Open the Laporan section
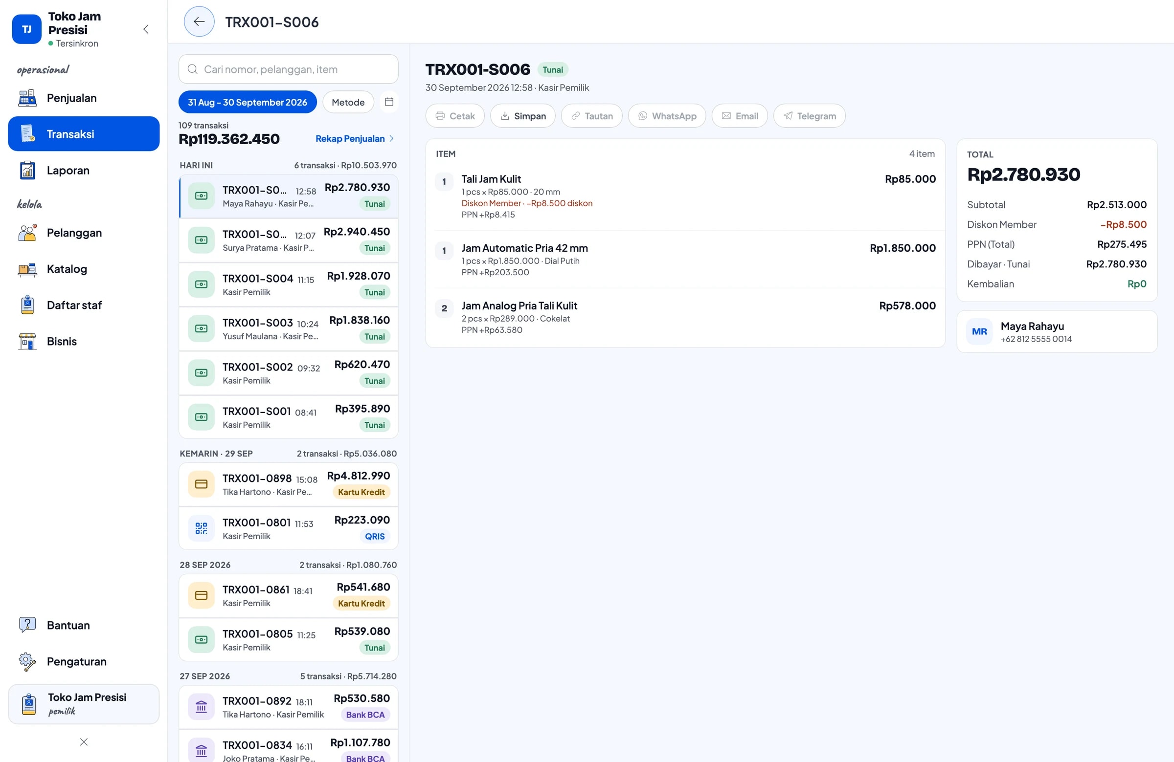This screenshot has width=1174, height=762. tap(84, 171)
